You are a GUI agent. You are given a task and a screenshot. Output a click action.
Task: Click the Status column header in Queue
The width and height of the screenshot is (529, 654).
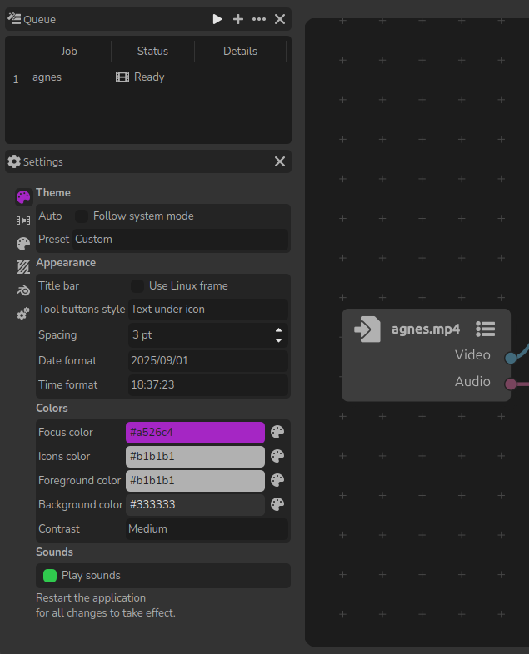[152, 52]
